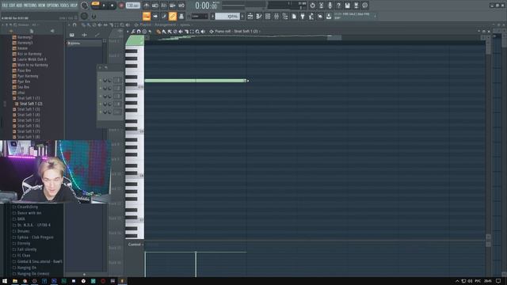Toggle the metronome icon
This screenshot has height=285, width=507.
(x=147, y=6)
